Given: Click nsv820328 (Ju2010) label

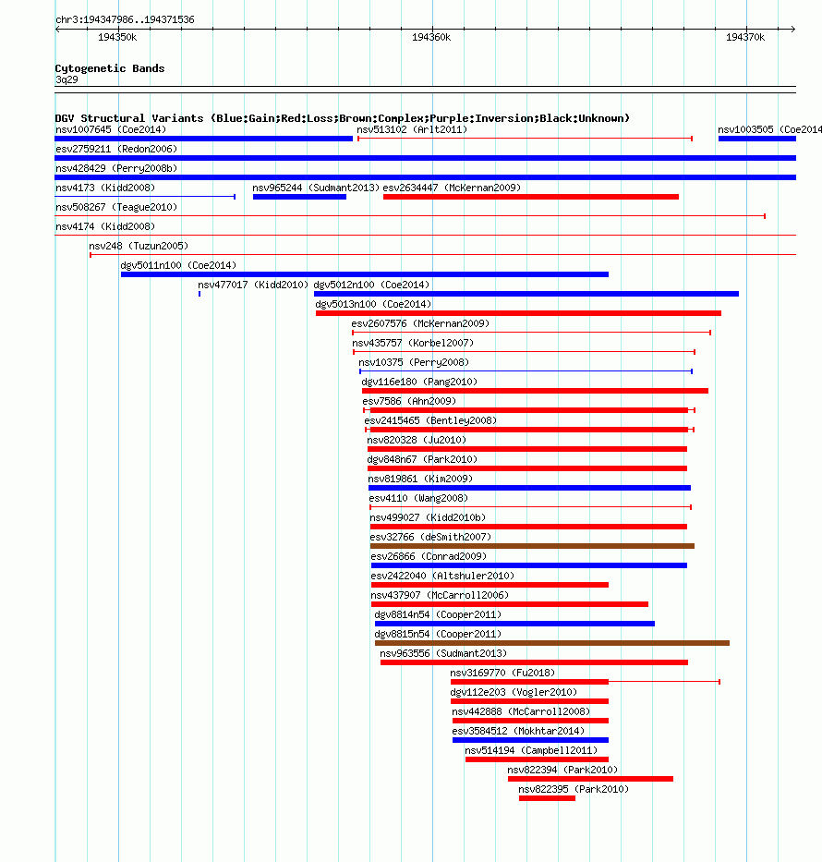Looking at the screenshot, I should (417, 441).
